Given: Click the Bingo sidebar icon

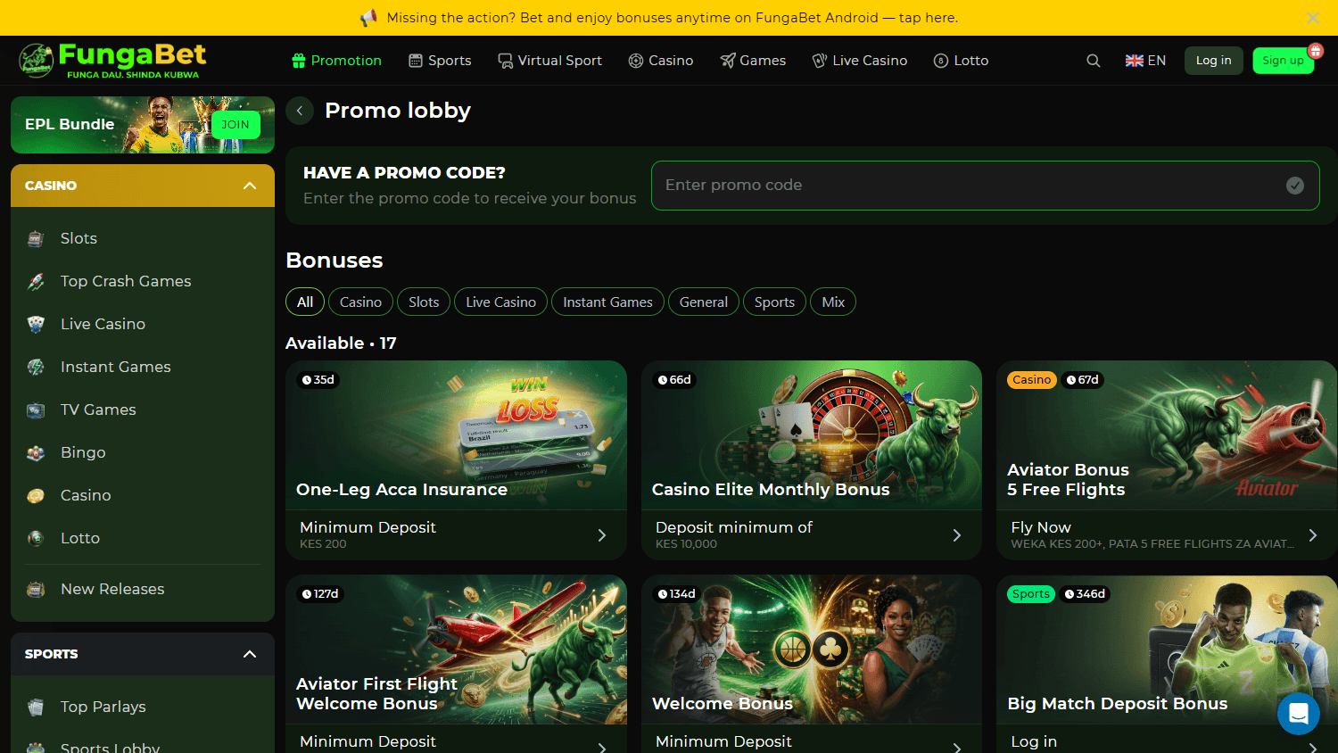Looking at the screenshot, I should click(36, 452).
